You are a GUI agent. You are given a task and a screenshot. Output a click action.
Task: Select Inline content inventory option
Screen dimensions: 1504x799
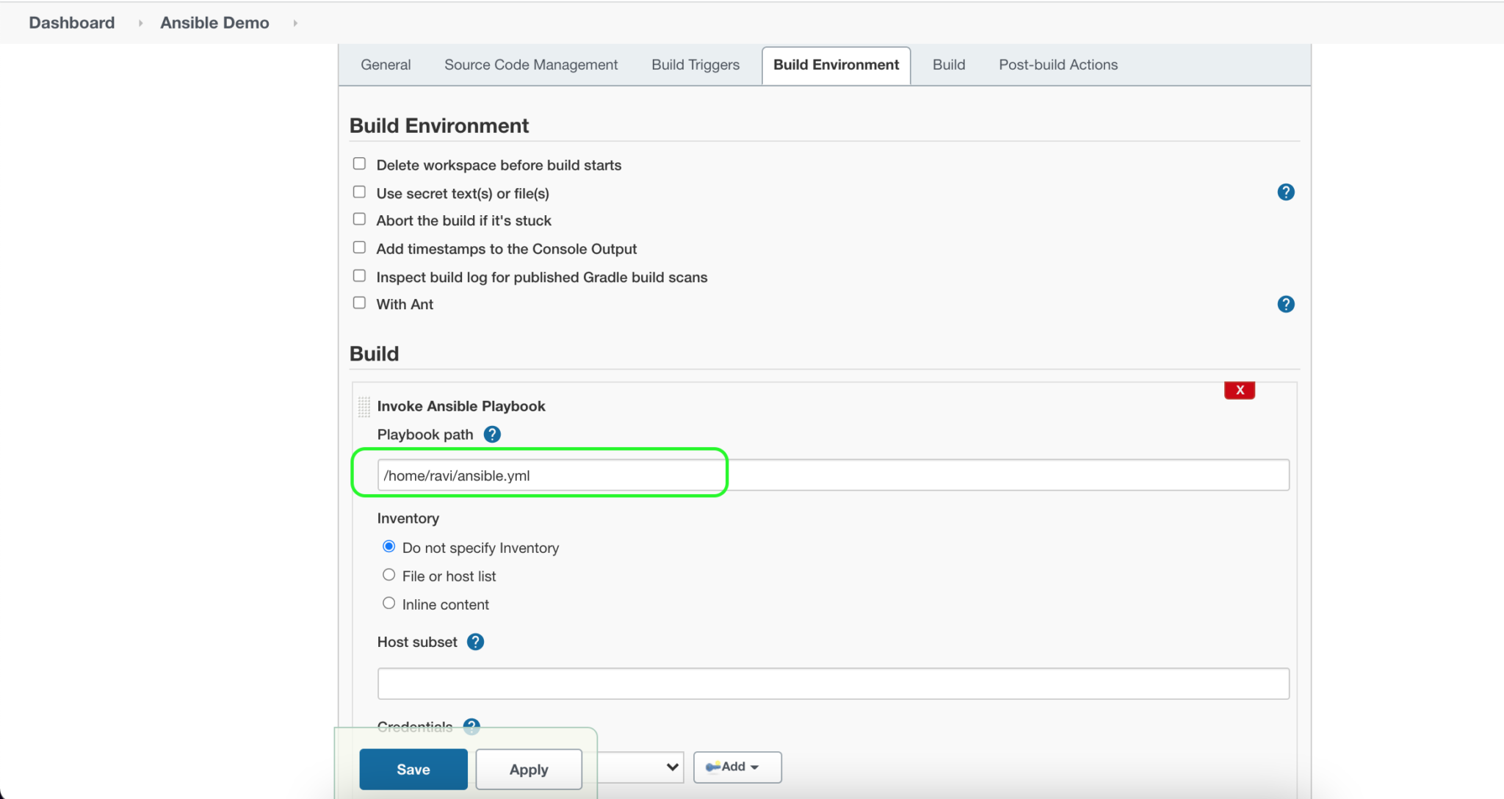click(388, 604)
